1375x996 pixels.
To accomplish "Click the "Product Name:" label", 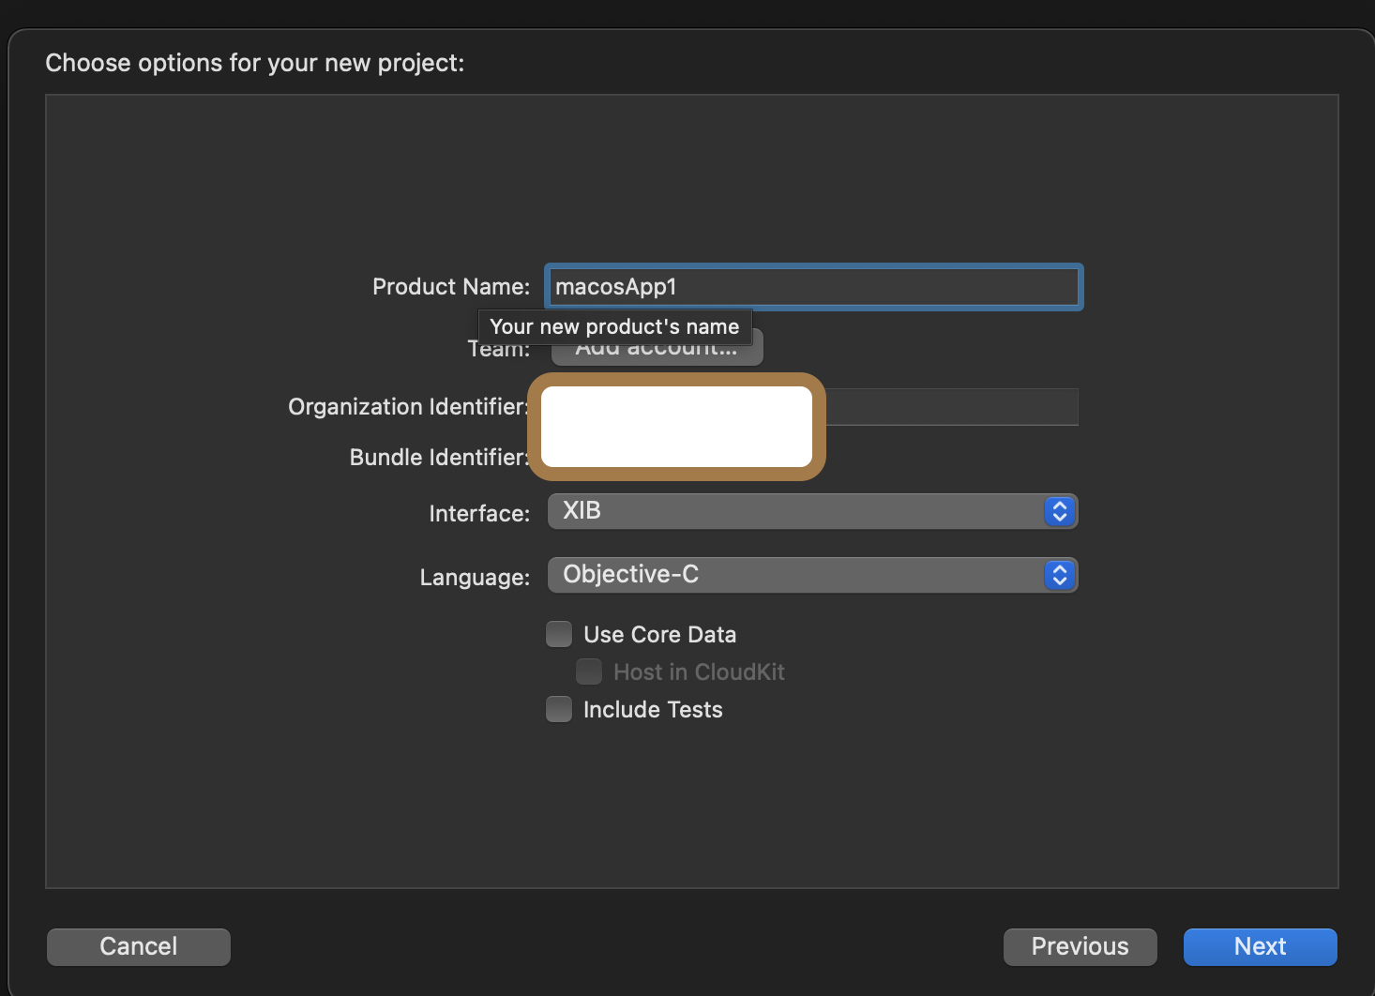I will [x=451, y=287].
